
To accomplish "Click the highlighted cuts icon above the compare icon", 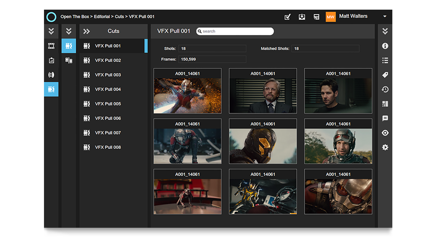I will tap(69, 46).
